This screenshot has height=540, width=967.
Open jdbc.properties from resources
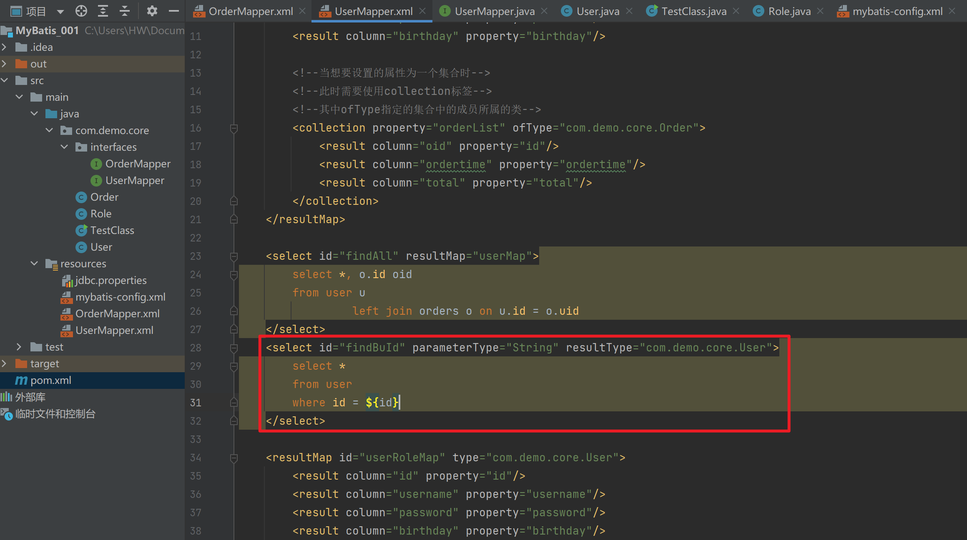coord(111,280)
